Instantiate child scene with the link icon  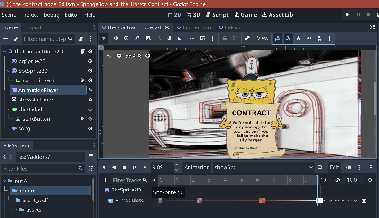pyautogui.click(x=16, y=39)
